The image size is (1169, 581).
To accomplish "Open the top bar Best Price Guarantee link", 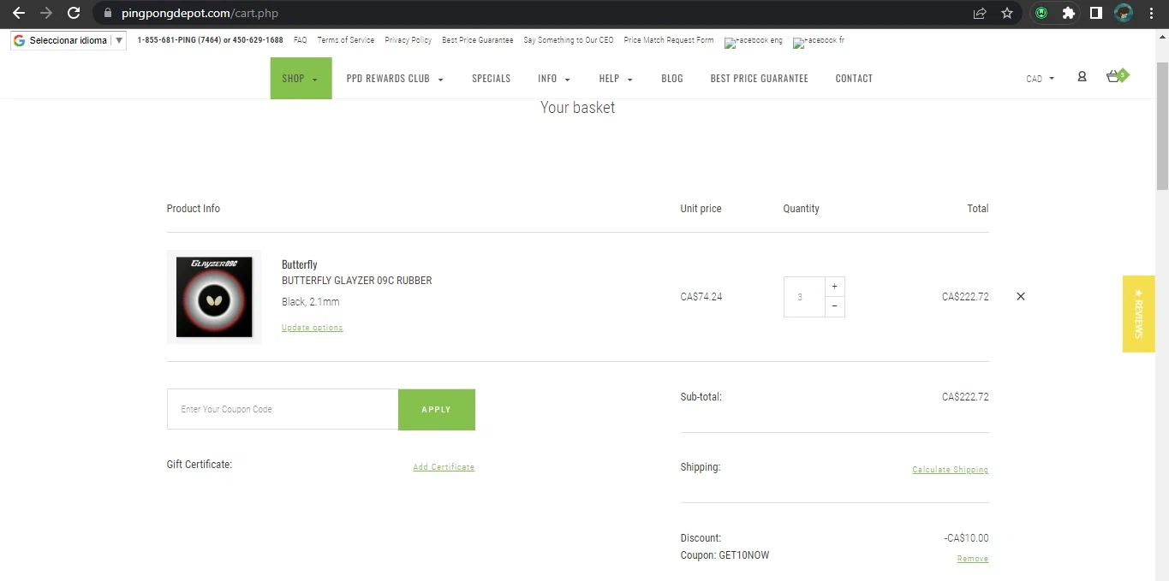I will (478, 40).
